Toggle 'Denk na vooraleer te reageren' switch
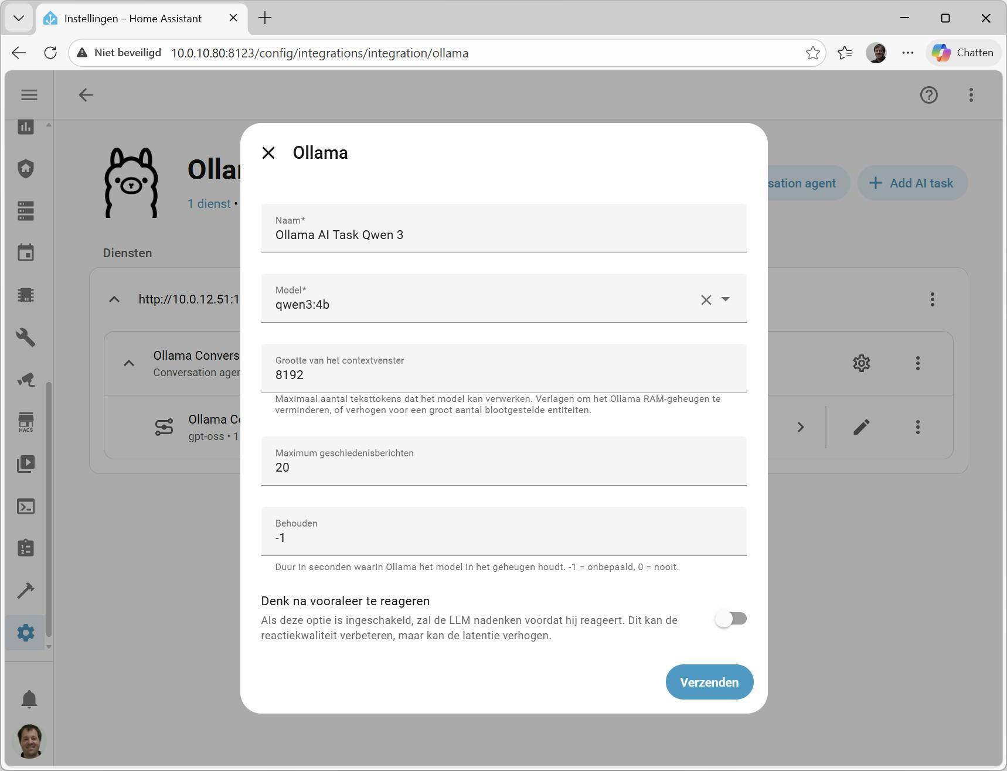 (731, 619)
